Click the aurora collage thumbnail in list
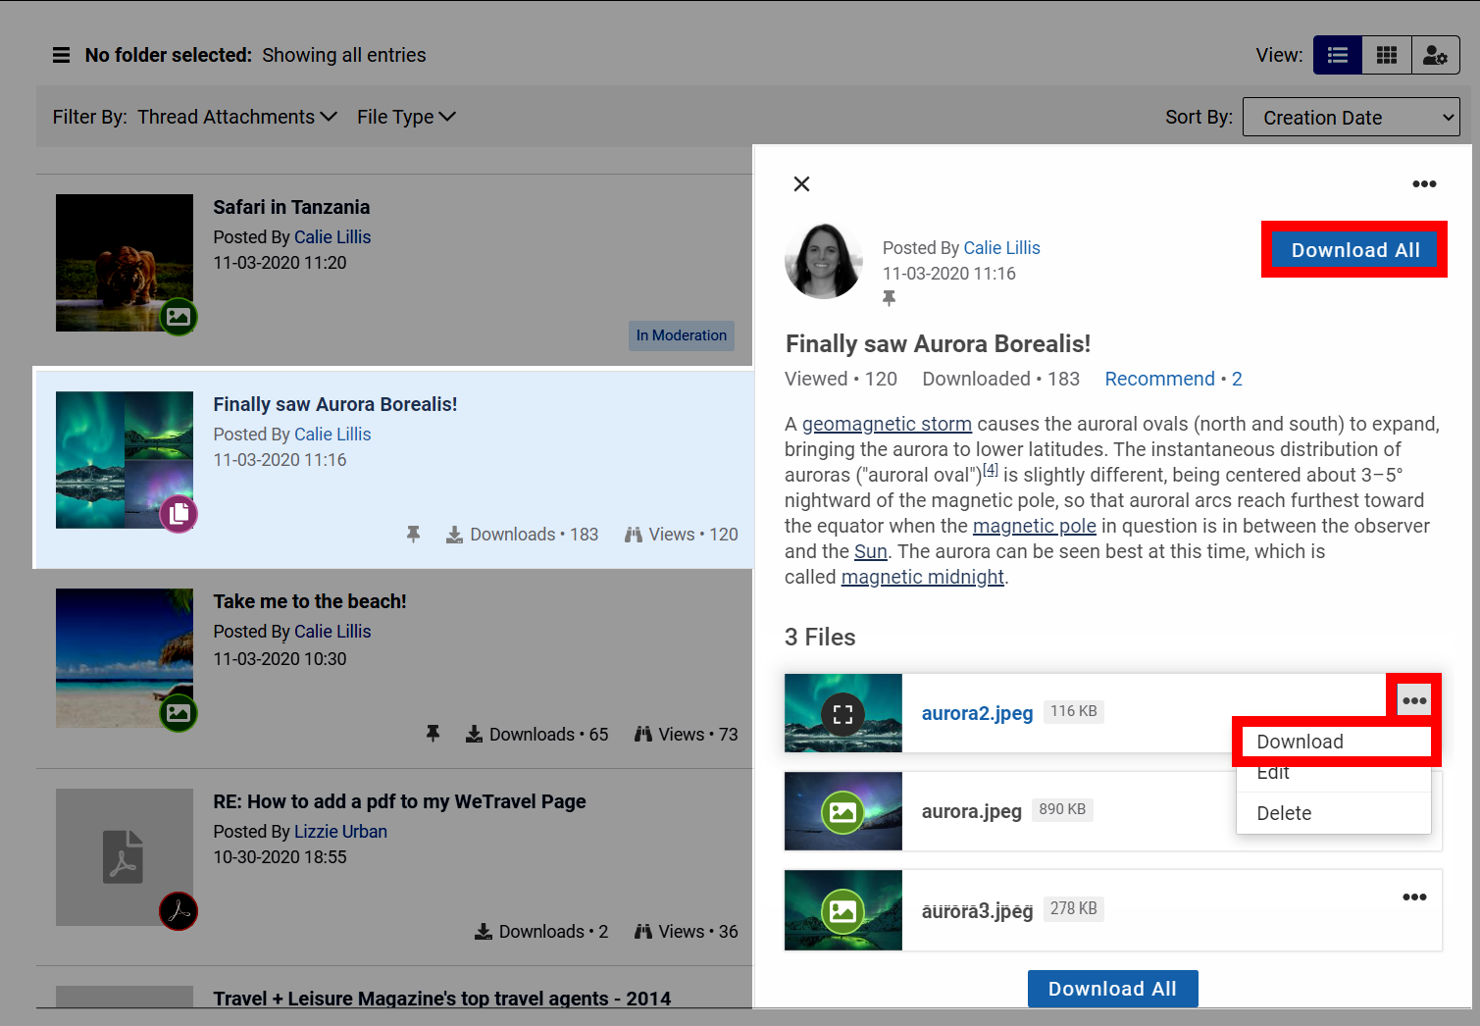 [x=125, y=460]
